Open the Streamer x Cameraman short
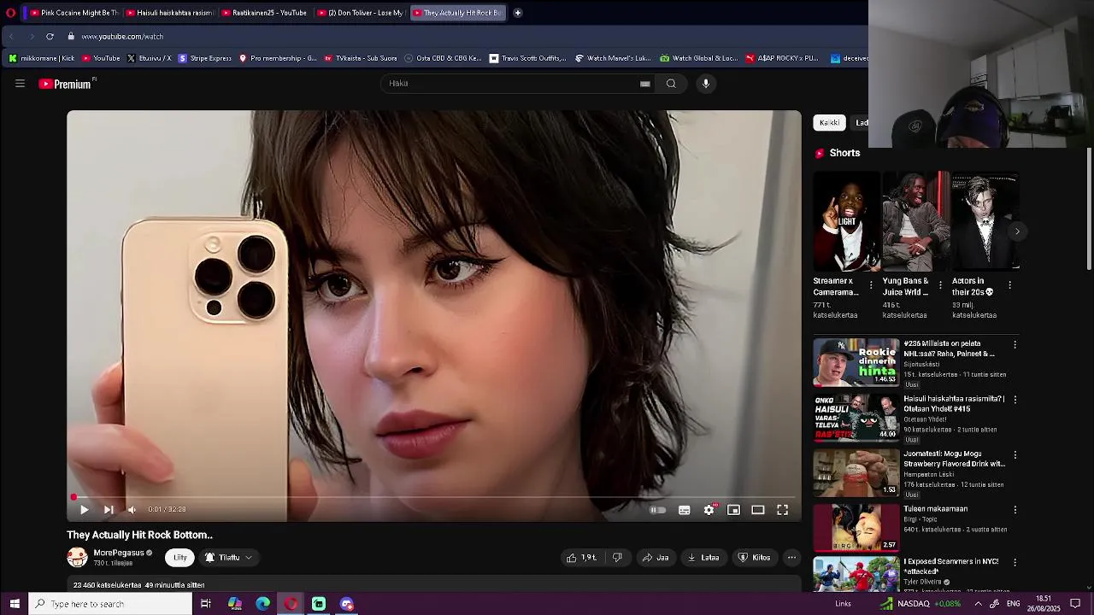Image resolution: width=1094 pixels, height=615 pixels. coord(846,222)
